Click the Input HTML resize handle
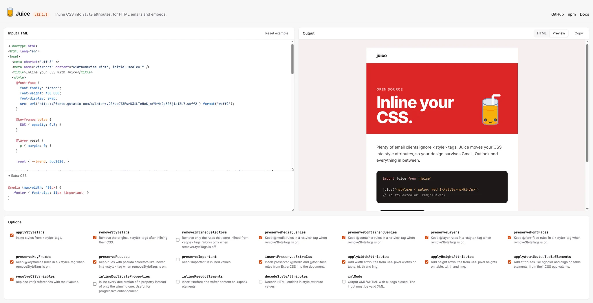This screenshot has width=593, height=303. 293,169
